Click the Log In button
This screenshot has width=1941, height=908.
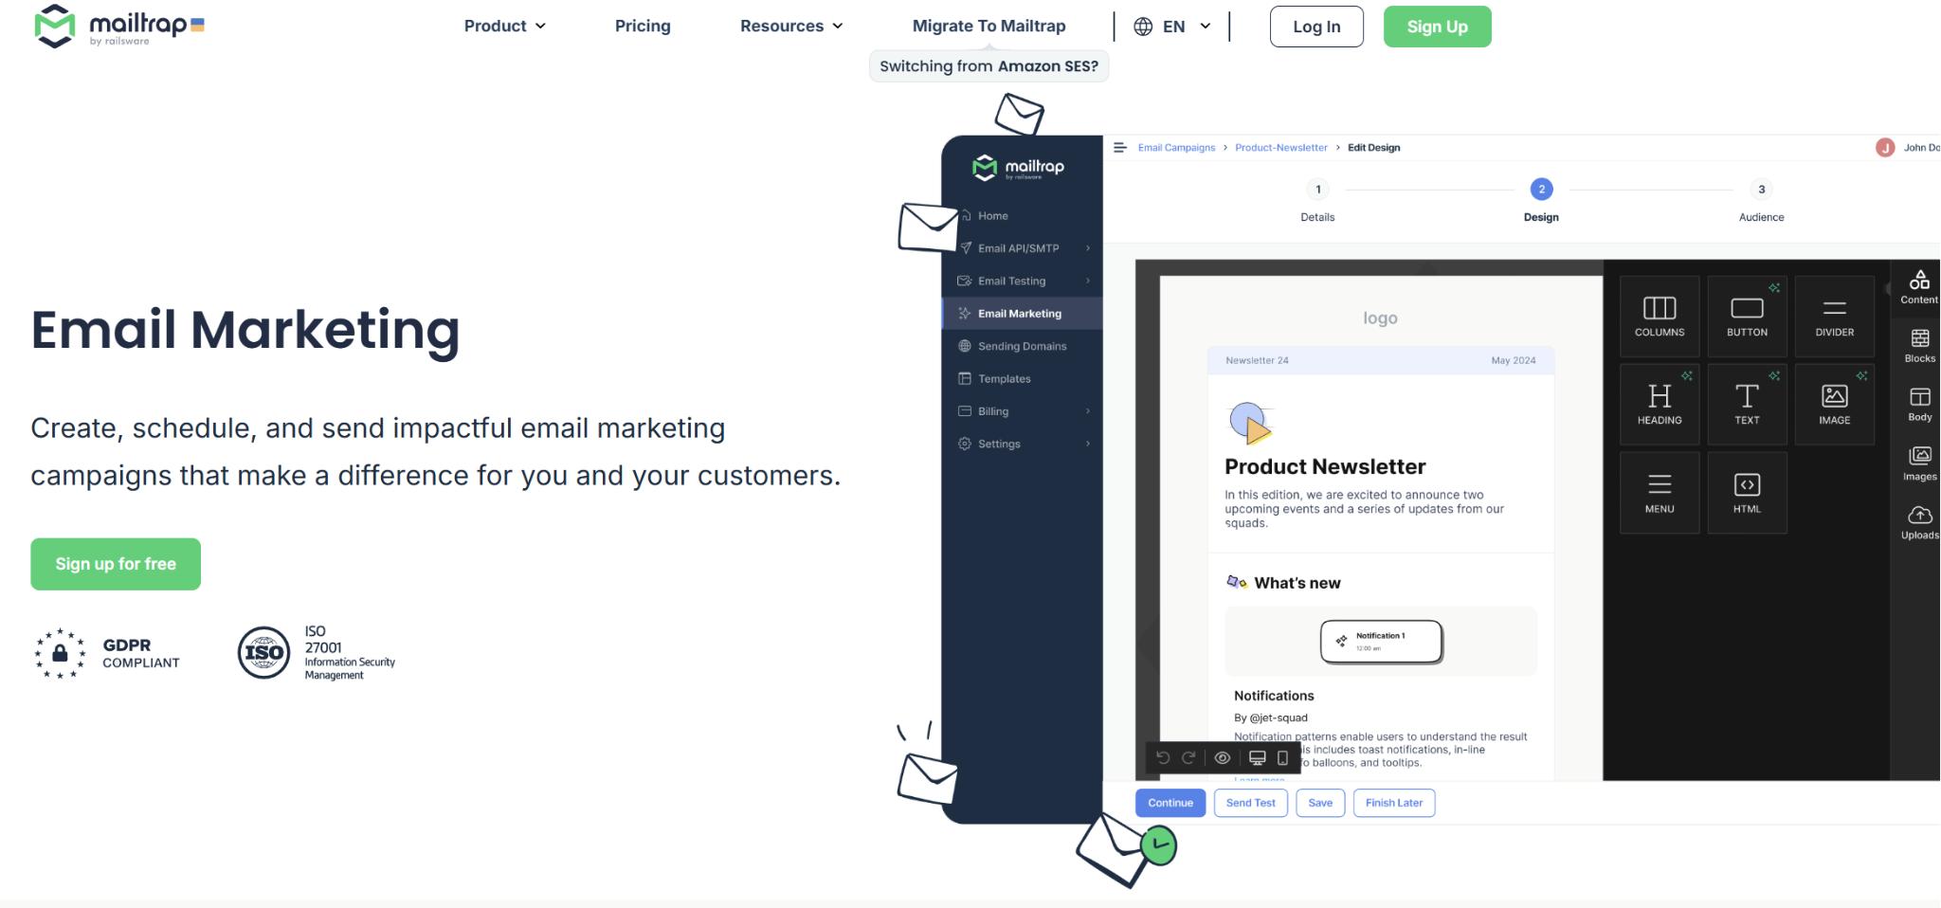tap(1316, 27)
